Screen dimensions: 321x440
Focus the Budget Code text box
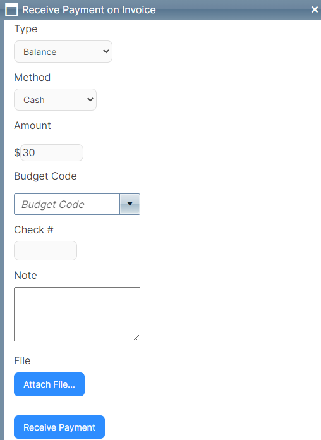click(x=67, y=204)
